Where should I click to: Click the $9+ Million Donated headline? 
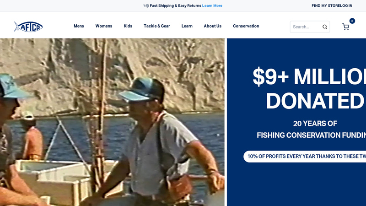(309, 89)
